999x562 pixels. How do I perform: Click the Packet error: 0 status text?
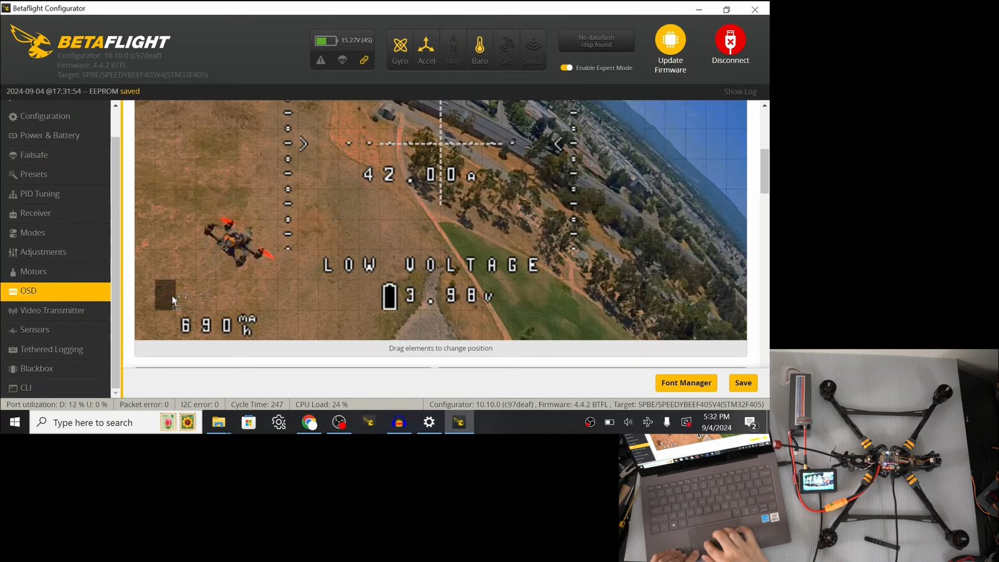point(144,405)
